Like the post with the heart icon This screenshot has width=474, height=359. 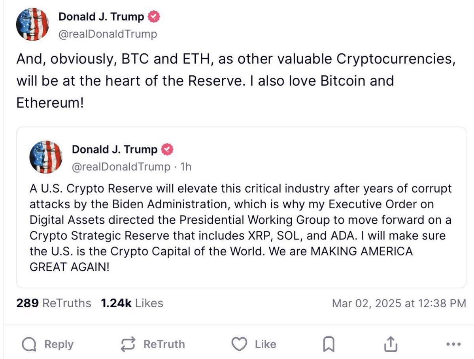tap(238, 344)
